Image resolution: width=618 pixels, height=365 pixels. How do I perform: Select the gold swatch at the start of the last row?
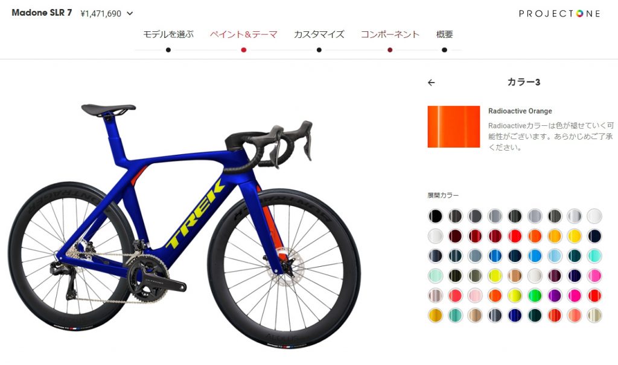[x=436, y=316]
